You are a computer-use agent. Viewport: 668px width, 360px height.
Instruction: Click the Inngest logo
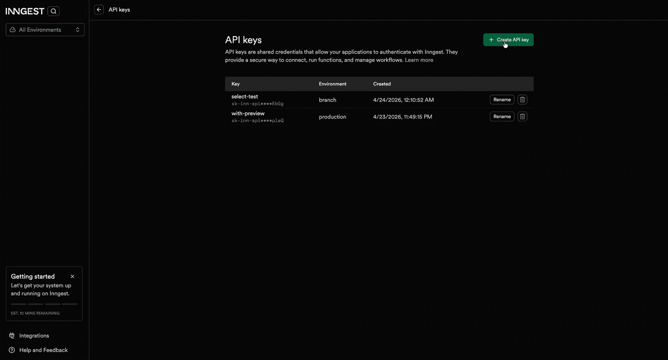click(x=25, y=11)
